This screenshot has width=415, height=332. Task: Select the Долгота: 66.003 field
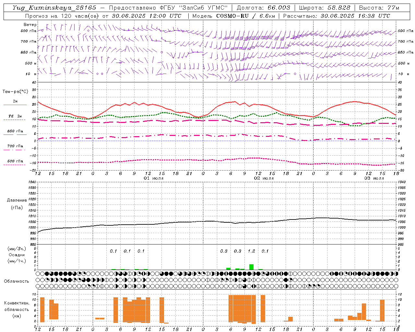click(x=264, y=8)
